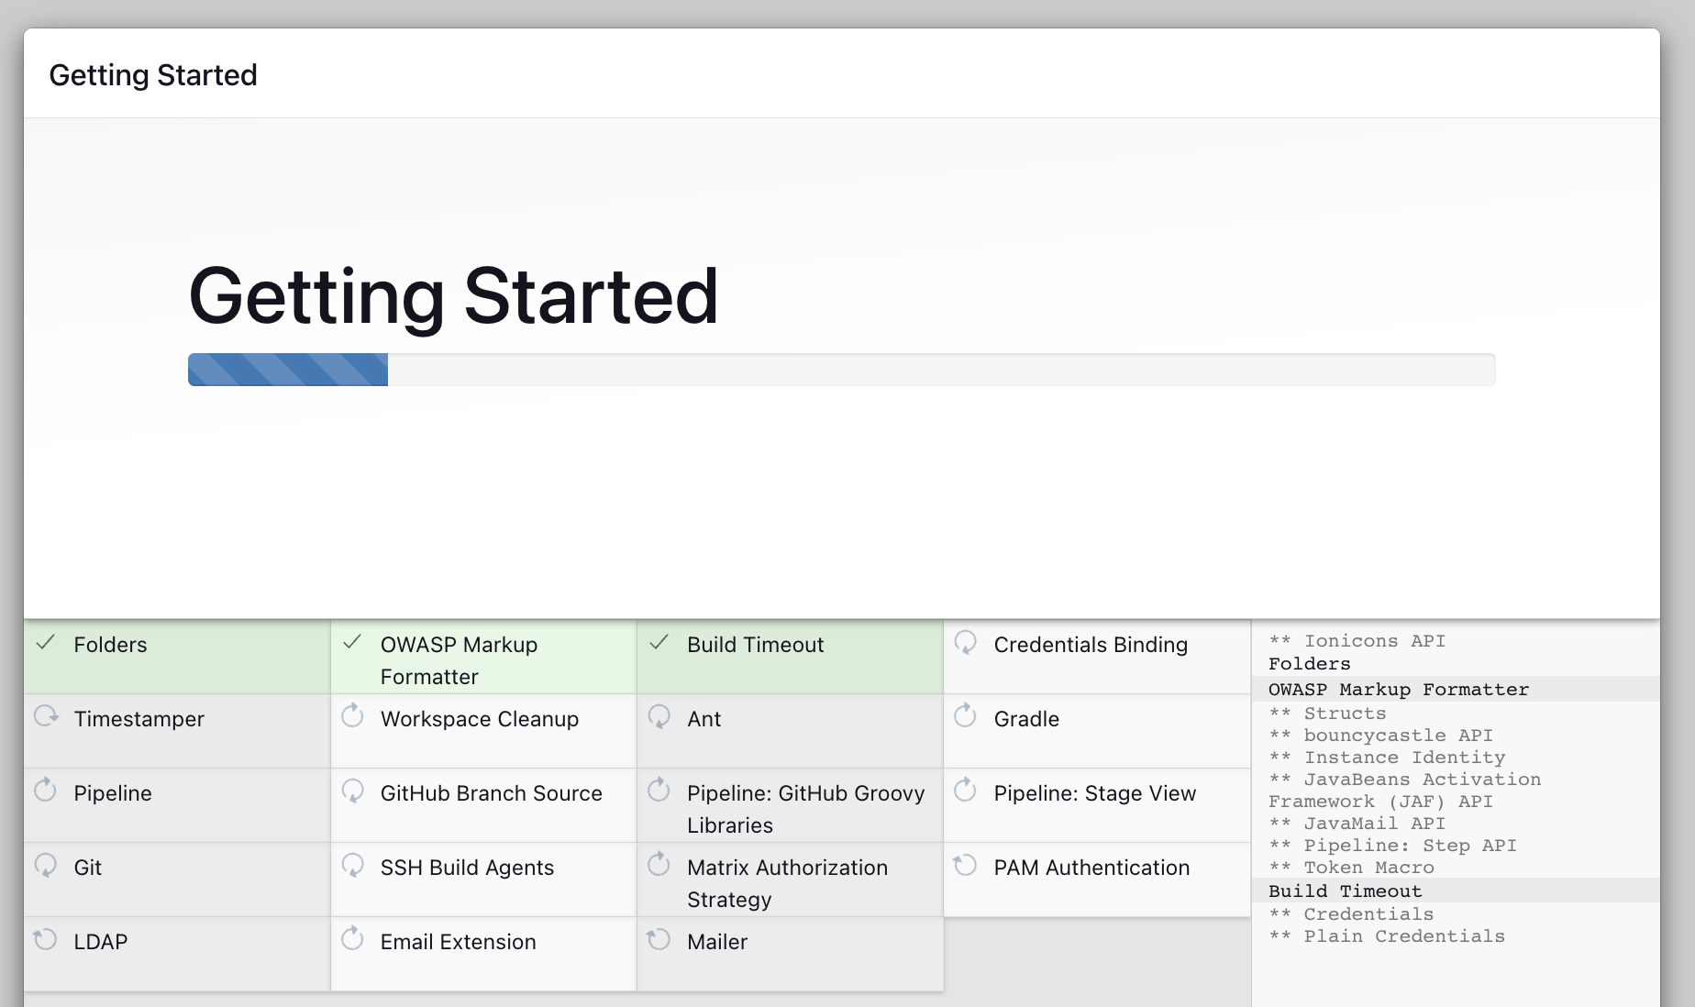Click the LDAP plugin name
Viewport: 1695px width, 1007px height.
click(100, 942)
